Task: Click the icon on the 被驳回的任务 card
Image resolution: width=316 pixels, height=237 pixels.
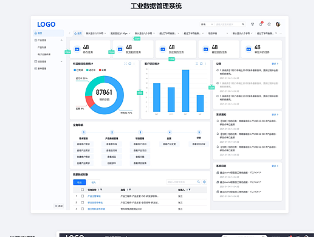Action: 206,49
